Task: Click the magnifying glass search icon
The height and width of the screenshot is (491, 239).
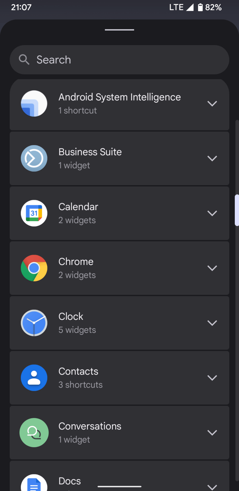Action: point(24,60)
